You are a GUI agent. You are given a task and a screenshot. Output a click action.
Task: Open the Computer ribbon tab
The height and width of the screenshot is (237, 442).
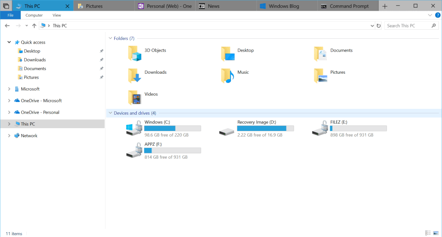pos(34,15)
